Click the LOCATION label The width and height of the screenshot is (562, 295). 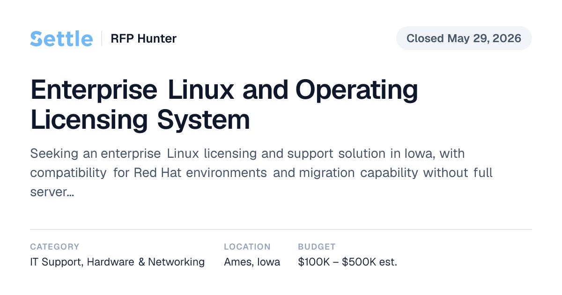[247, 247]
